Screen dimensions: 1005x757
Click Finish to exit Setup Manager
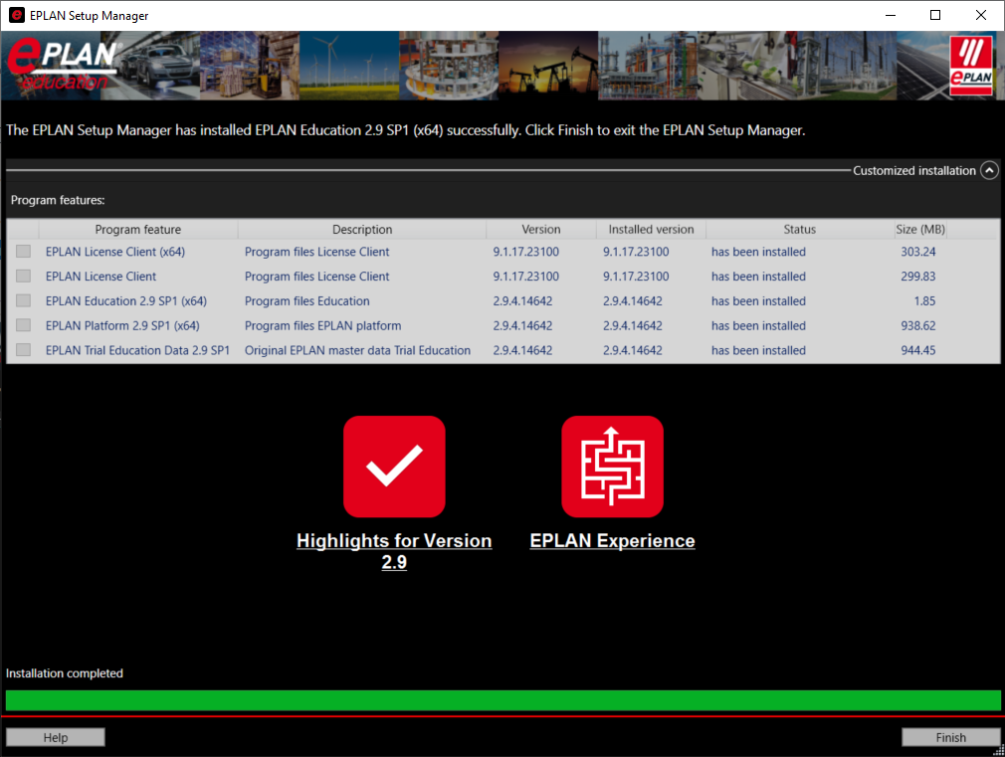point(950,737)
